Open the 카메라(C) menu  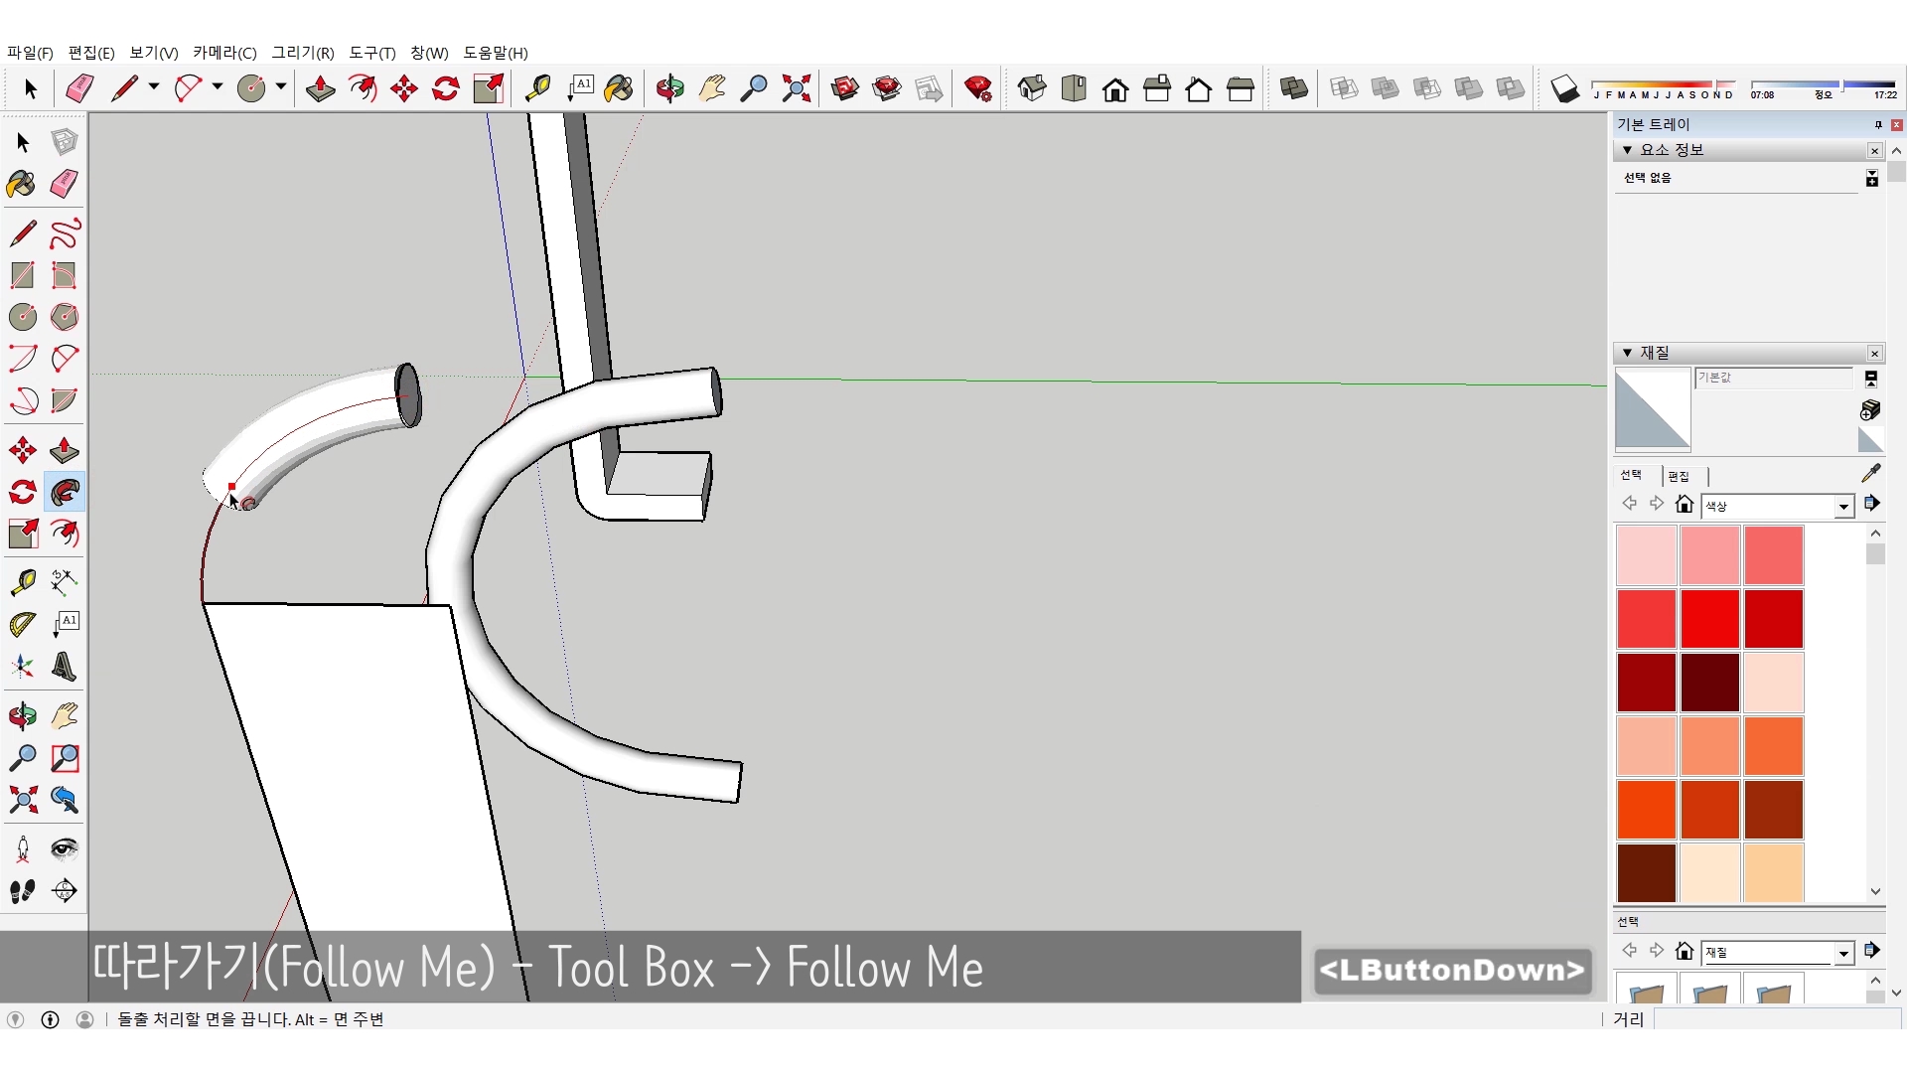coord(224,53)
